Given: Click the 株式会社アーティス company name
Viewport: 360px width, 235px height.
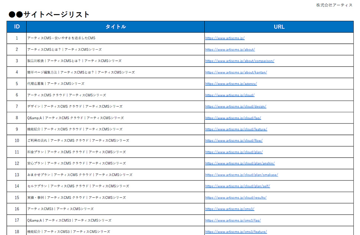Looking at the screenshot, I should (x=334, y=5).
